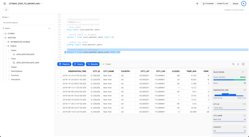This screenshot has width=249, height=137.
Task: Toggle the results side panel layout icon
Action: 243,64
